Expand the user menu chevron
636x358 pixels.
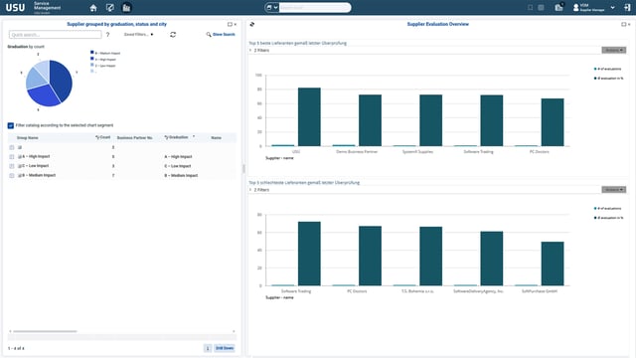pyautogui.click(x=612, y=8)
